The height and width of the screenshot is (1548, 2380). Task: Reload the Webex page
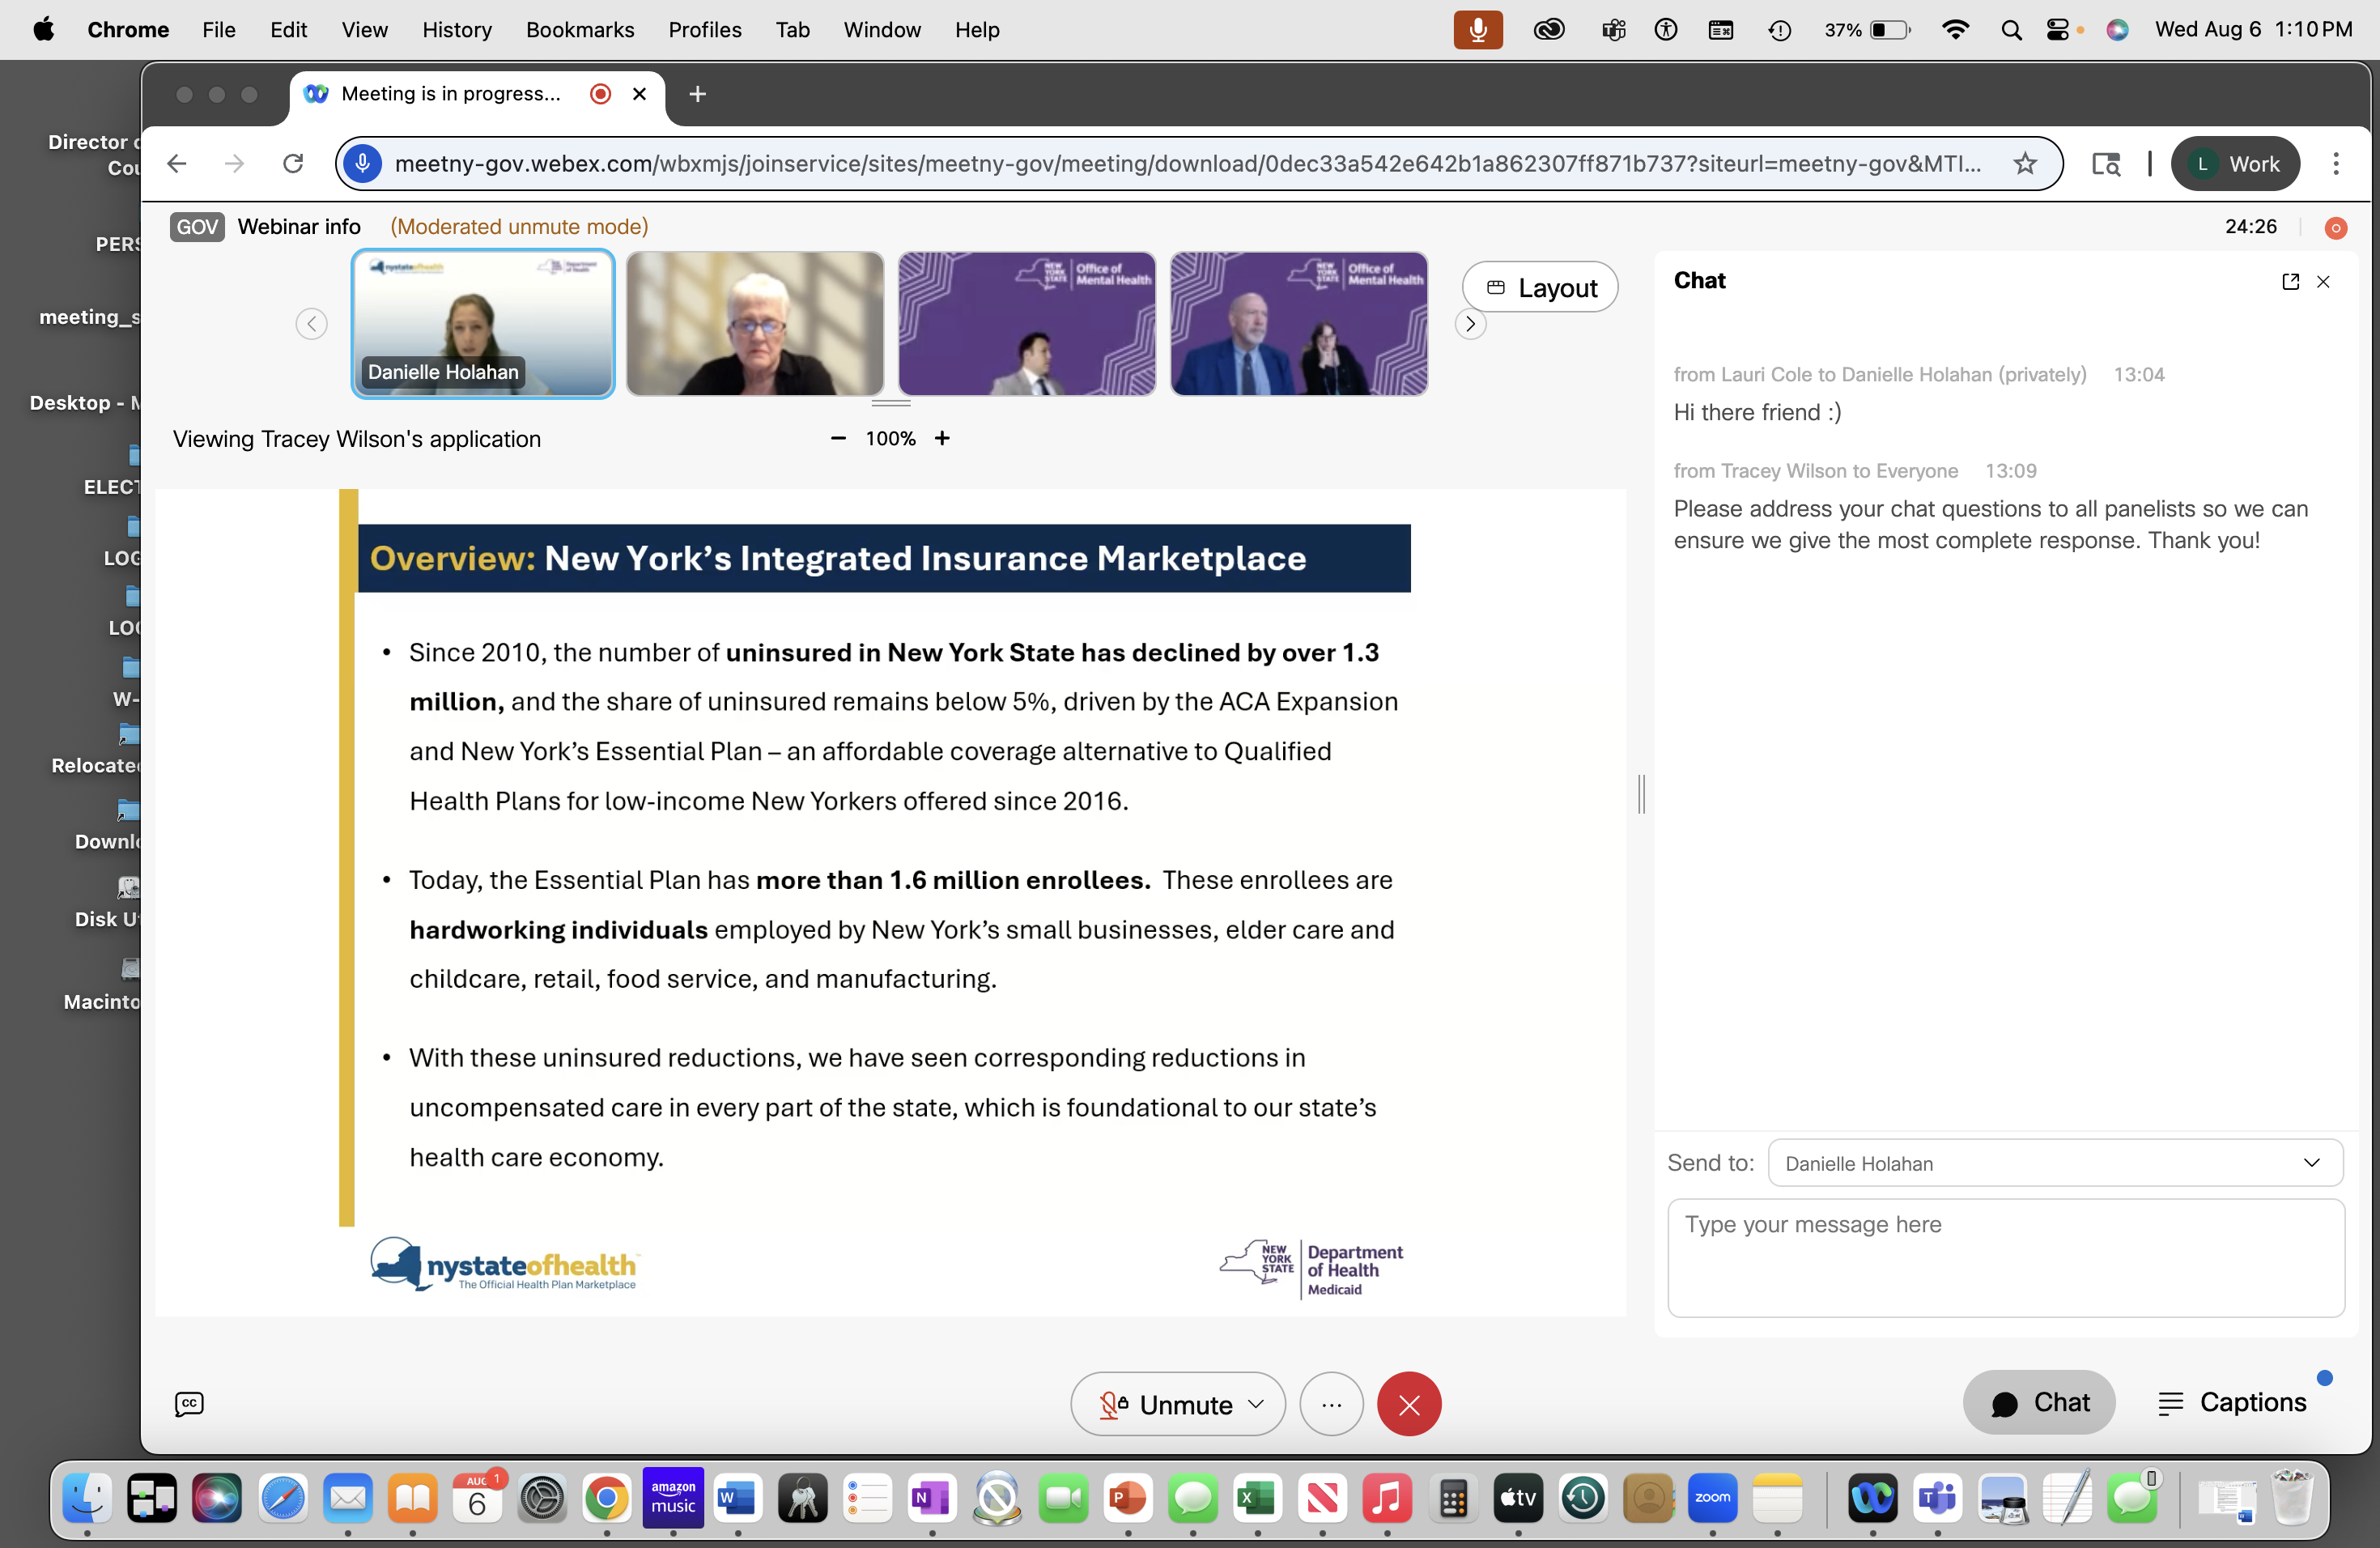coord(293,164)
